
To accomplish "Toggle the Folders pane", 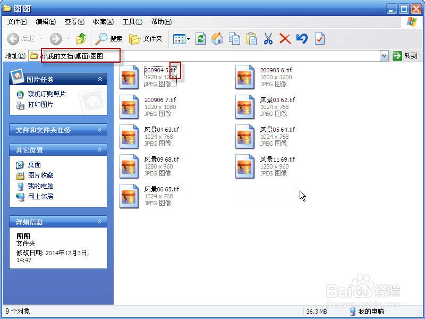I will pos(146,39).
